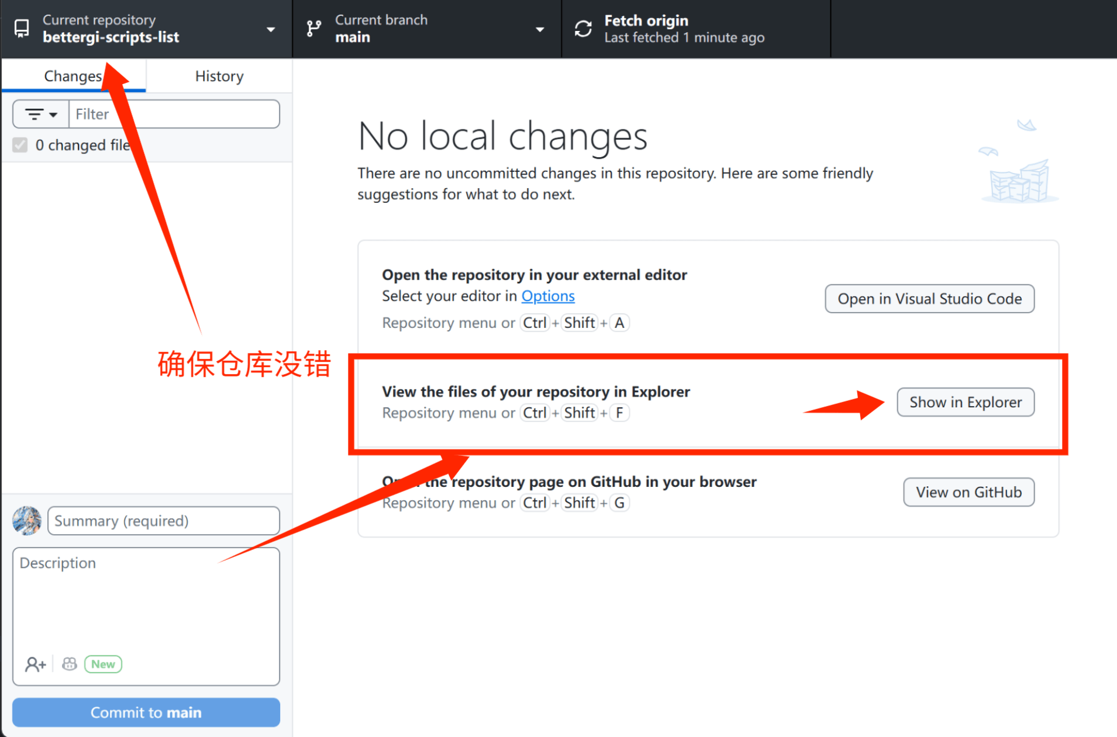Click the Show in Explorer button
This screenshot has width=1117, height=737.
pos(966,402)
